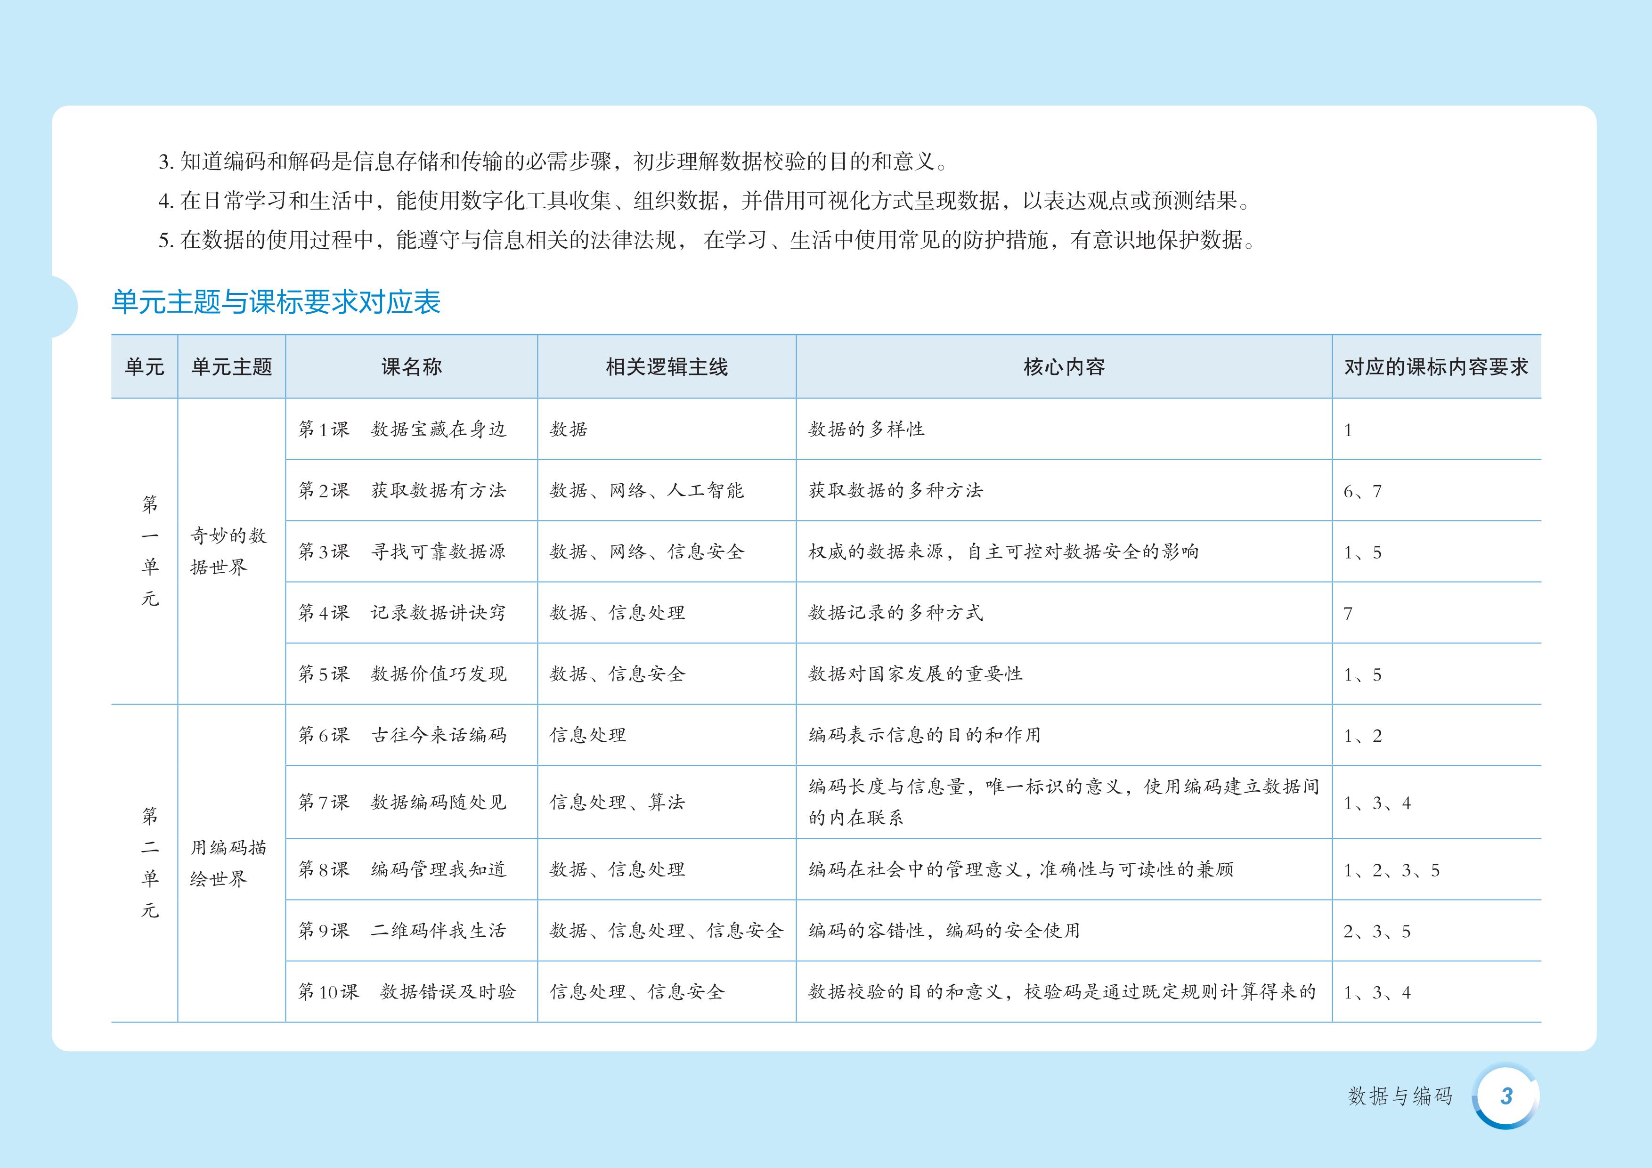The width and height of the screenshot is (1652, 1168).
Task: Click the 用编码描绘世界 unit theme cell
Action: coord(228,863)
